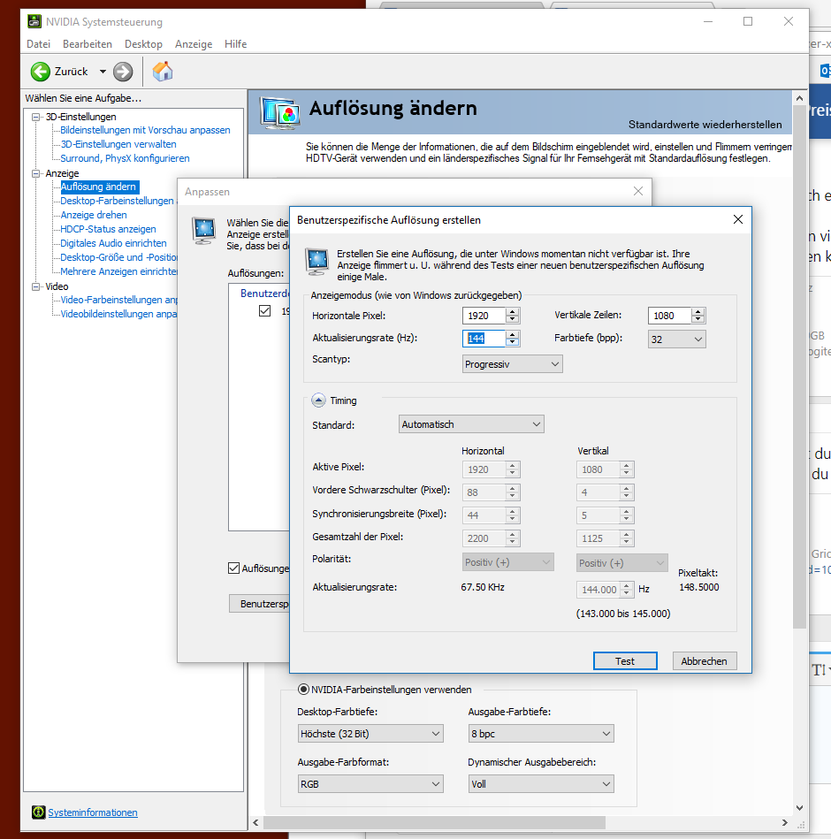Click the Pixeltakt value 148.5000

698,587
